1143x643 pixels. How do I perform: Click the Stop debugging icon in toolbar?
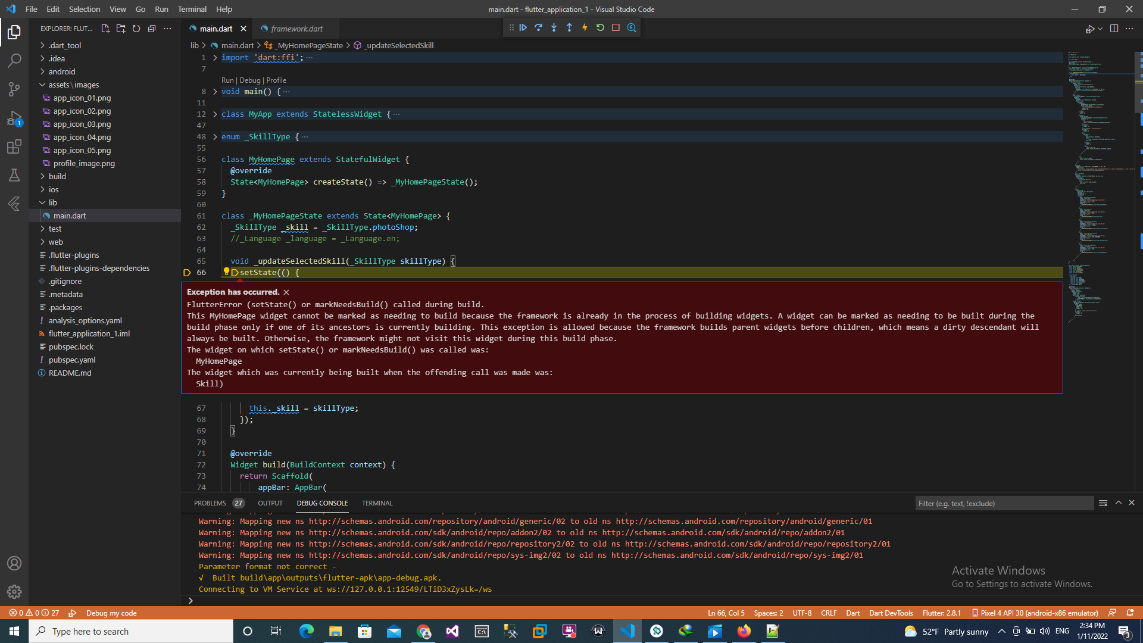(x=616, y=27)
